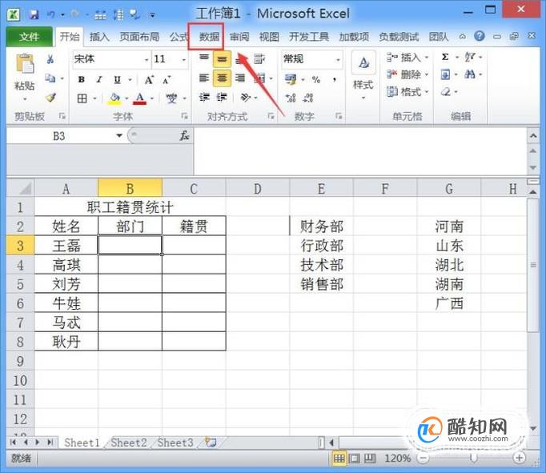Switch to the 页面布局 ribbon tab
The width and height of the screenshot is (546, 473).
(x=139, y=37)
